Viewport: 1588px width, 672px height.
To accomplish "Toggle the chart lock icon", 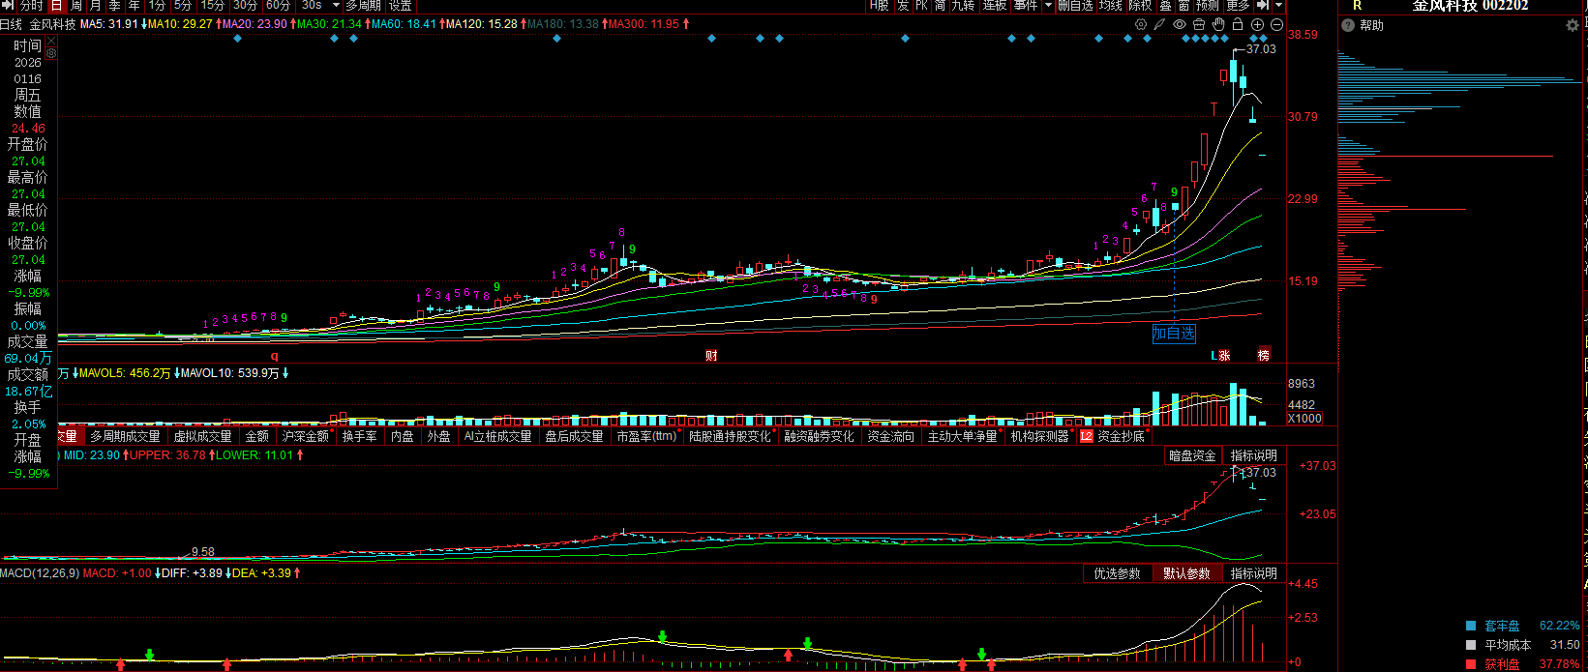I will point(1237,24).
